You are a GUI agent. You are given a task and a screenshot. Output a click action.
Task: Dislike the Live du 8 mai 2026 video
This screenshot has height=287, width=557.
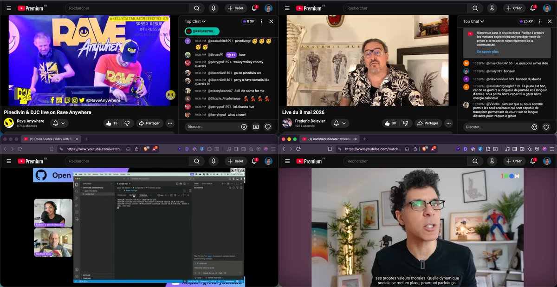406,123
